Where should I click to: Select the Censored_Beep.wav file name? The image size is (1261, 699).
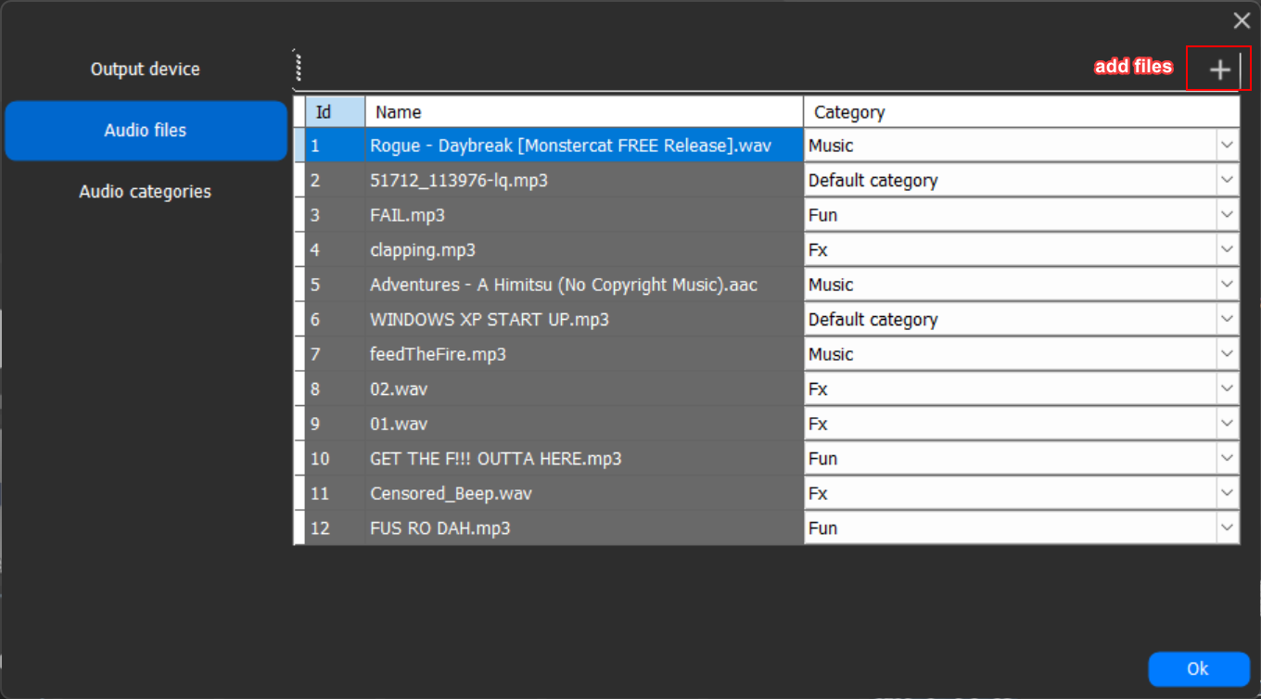point(584,493)
